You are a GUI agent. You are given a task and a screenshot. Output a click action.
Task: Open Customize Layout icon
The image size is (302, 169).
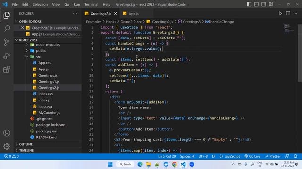[x=271, y=4]
